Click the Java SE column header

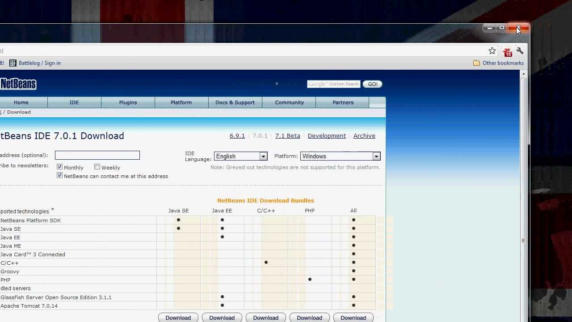[x=178, y=211]
